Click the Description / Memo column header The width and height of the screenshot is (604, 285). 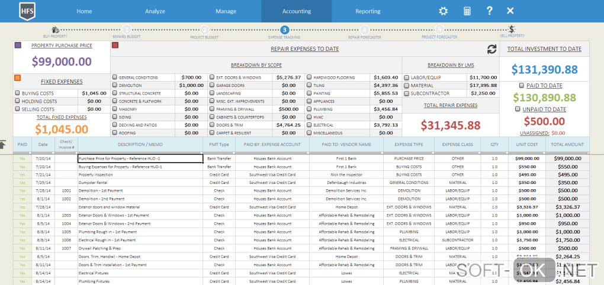[140, 145]
